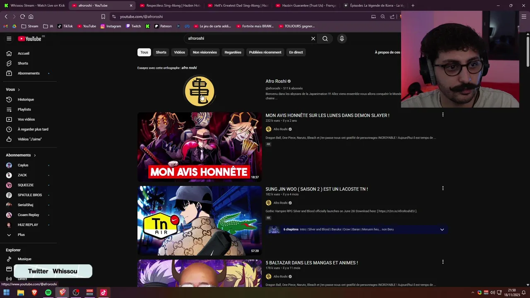The height and width of the screenshot is (298, 530).
Task: Select the Vidéos filter chip
Action: (x=179, y=52)
